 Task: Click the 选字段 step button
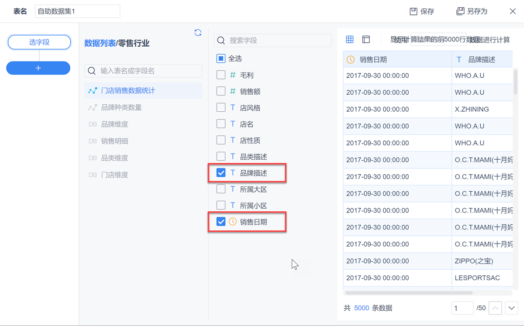point(39,42)
